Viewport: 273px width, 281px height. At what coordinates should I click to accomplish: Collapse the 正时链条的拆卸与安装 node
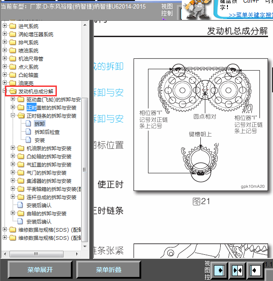pos(13,115)
